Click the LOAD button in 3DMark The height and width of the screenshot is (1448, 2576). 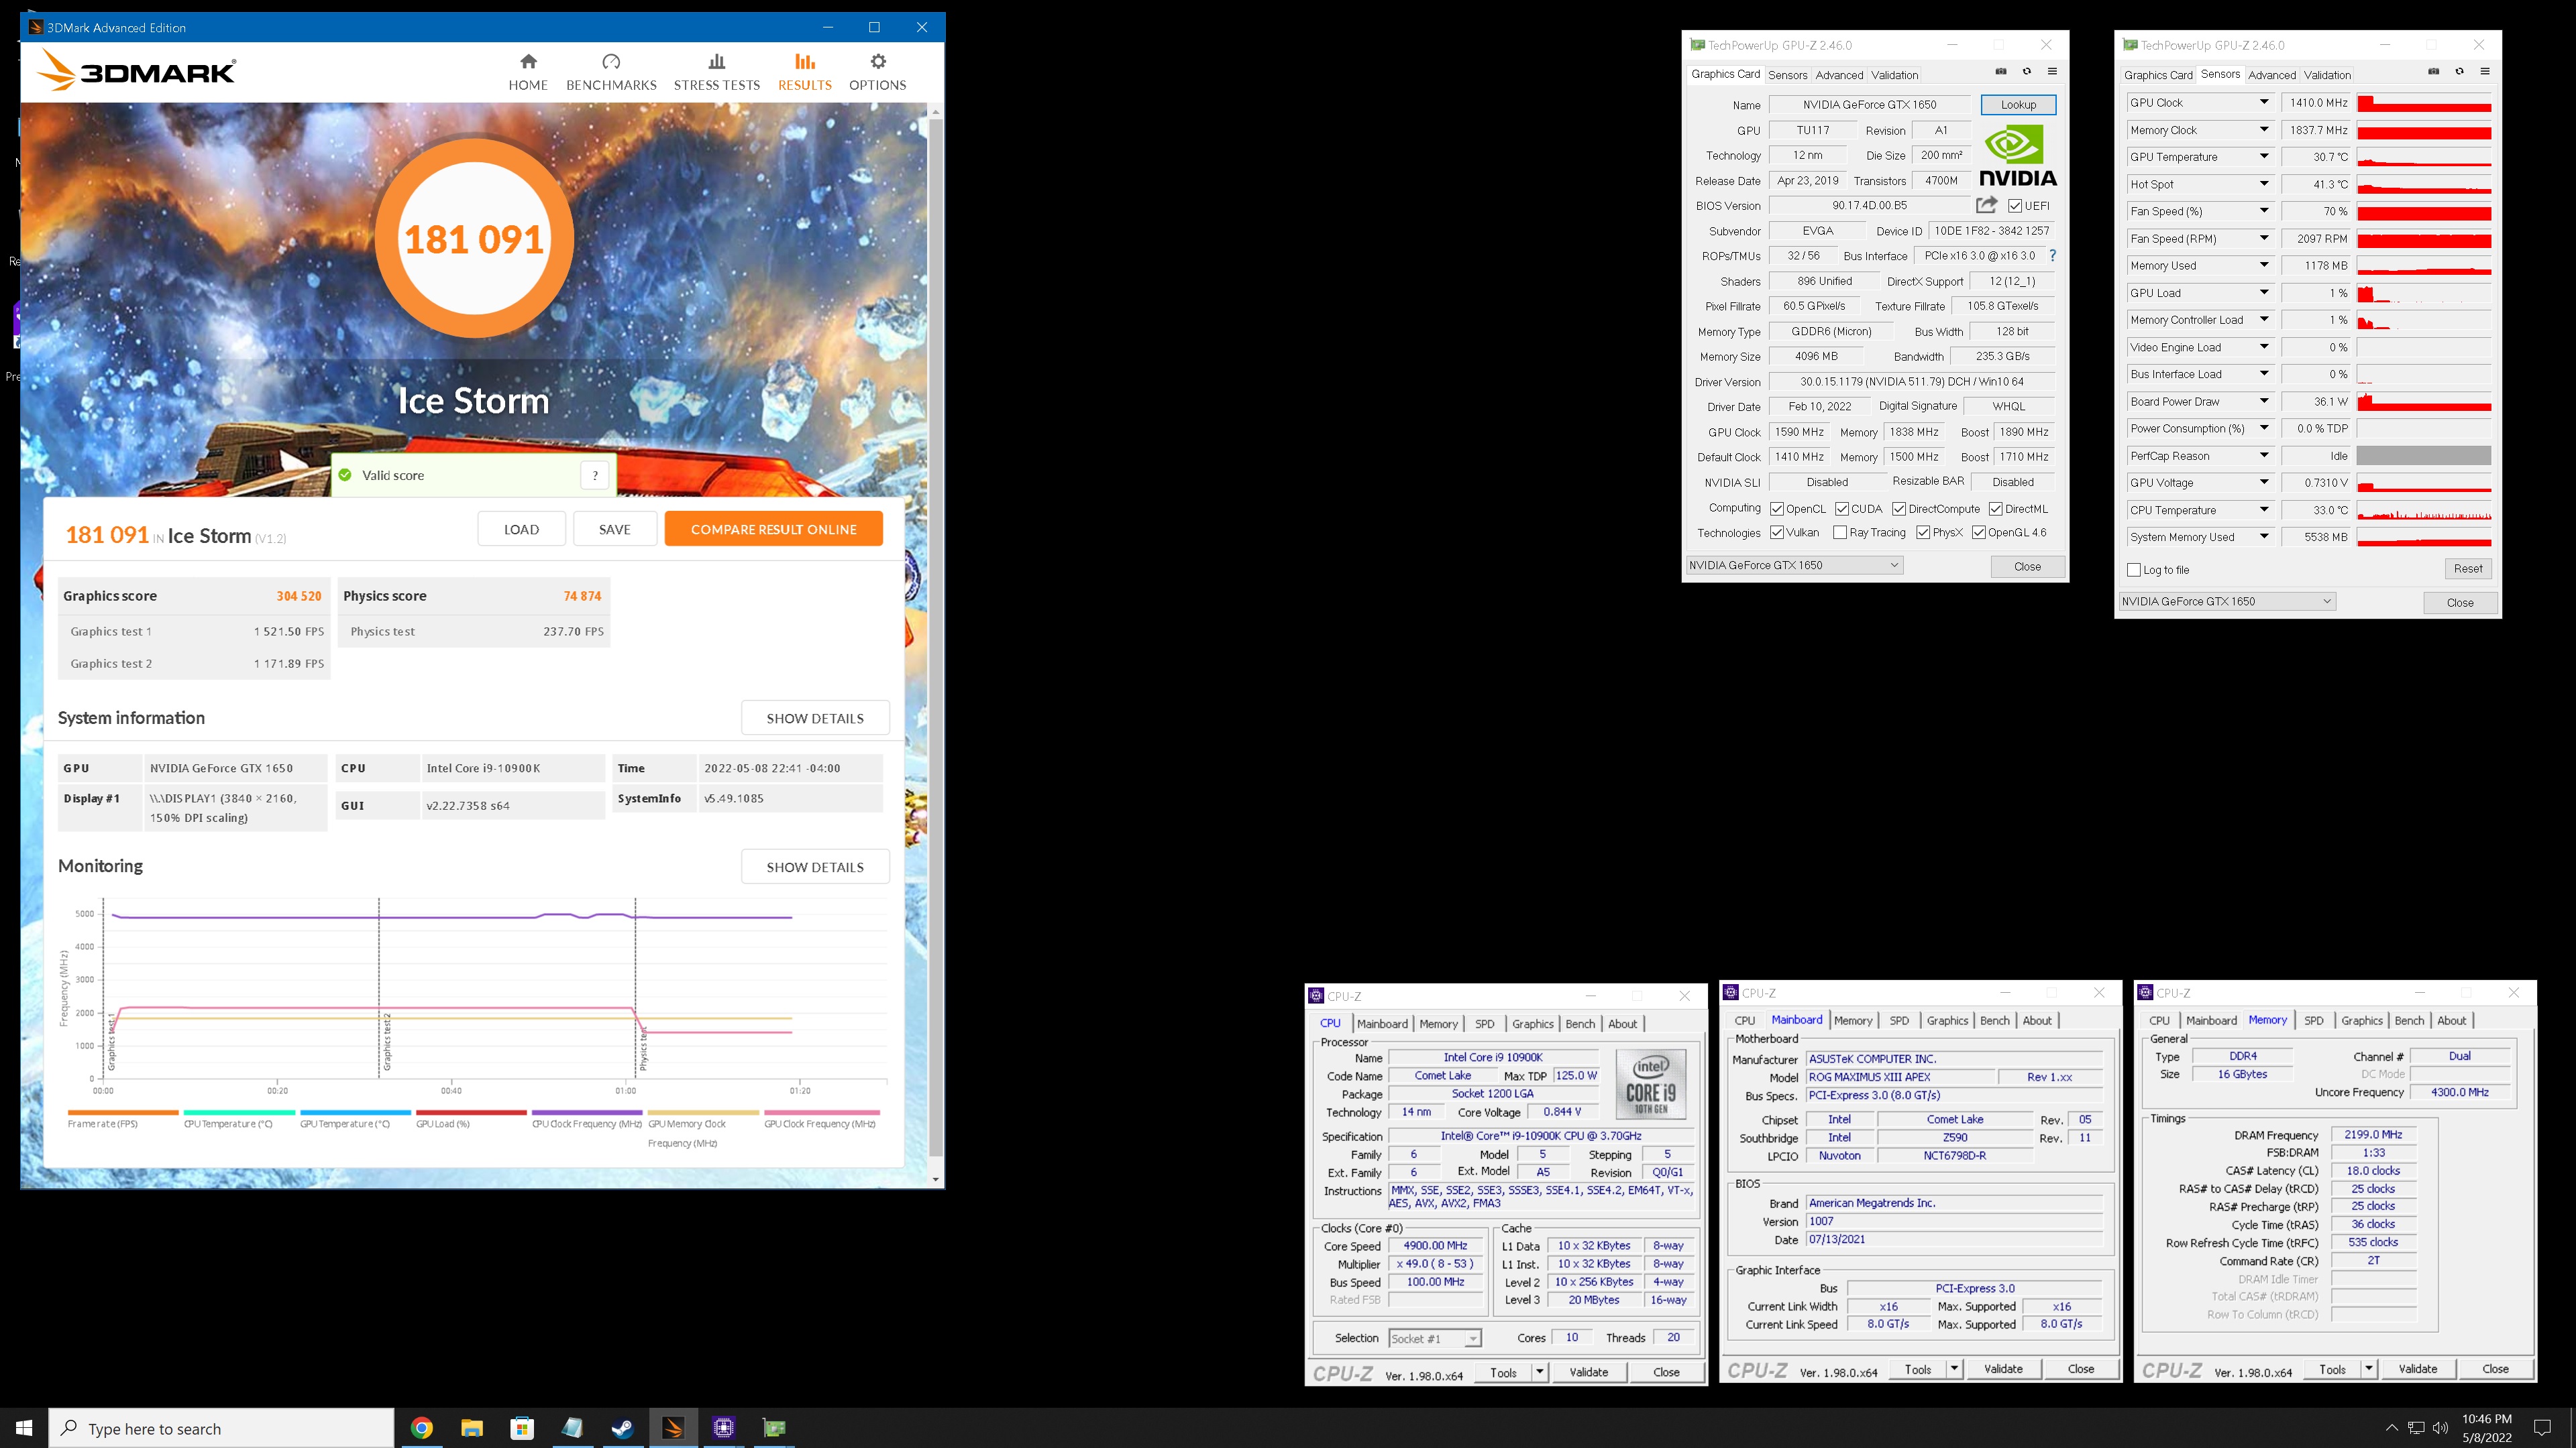(x=521, y=530)
